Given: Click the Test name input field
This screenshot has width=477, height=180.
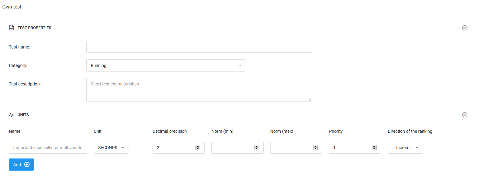Looking at the screenshot, I should point(199,47).
